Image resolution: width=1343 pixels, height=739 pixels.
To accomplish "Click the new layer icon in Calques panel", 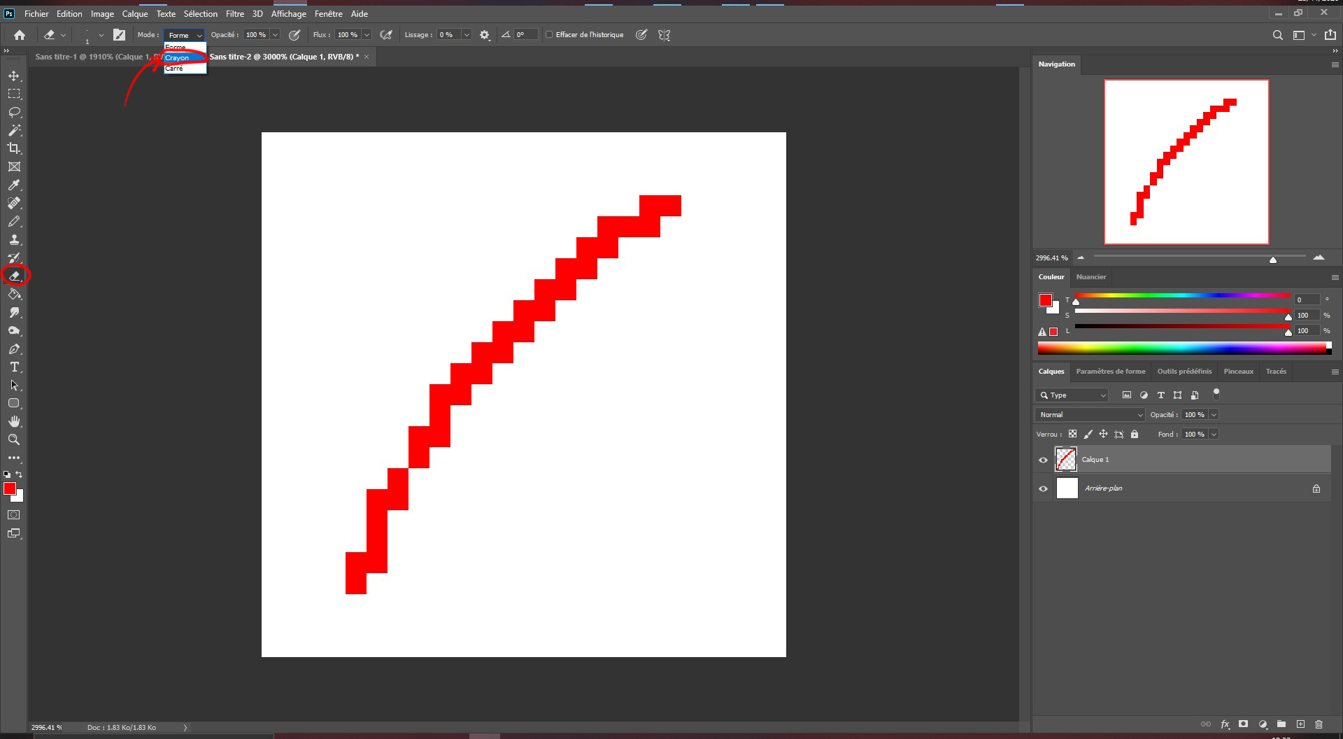I will click(x=1300, y=724).
